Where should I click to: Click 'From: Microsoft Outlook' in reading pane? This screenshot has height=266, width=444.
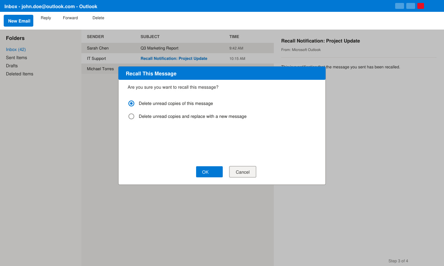click(301, 50)
